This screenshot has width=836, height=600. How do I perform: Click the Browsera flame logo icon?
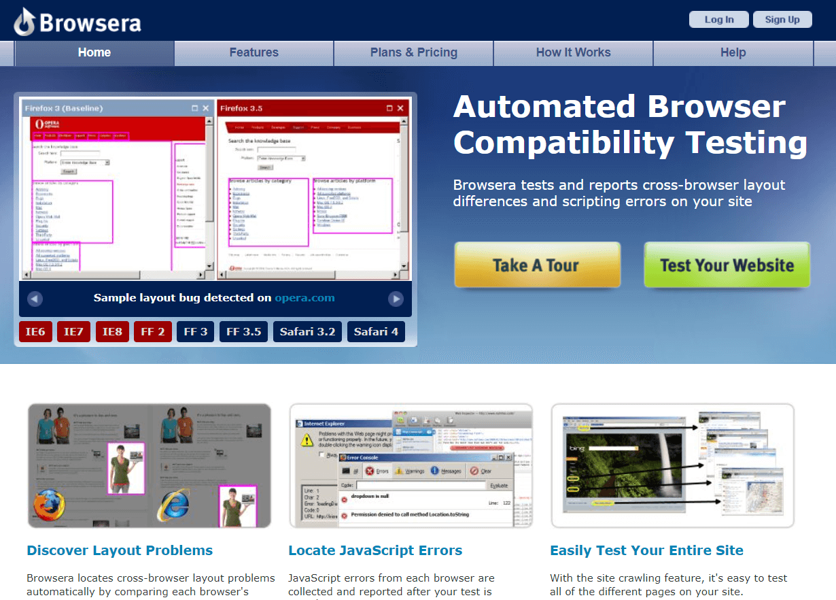(23, 20)
